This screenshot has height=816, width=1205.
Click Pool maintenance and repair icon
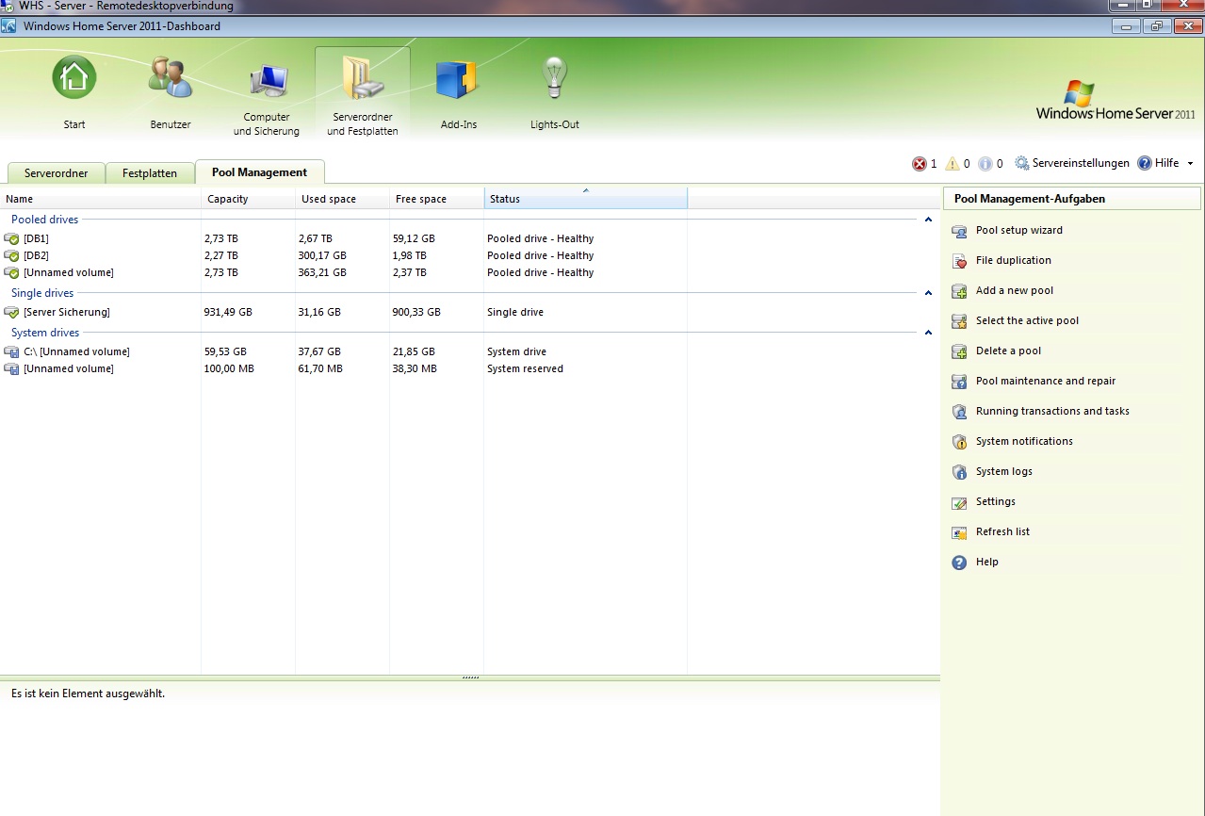pos(959,382)
